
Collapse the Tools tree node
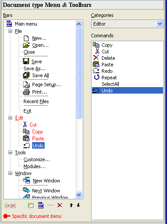coord(10,153)
